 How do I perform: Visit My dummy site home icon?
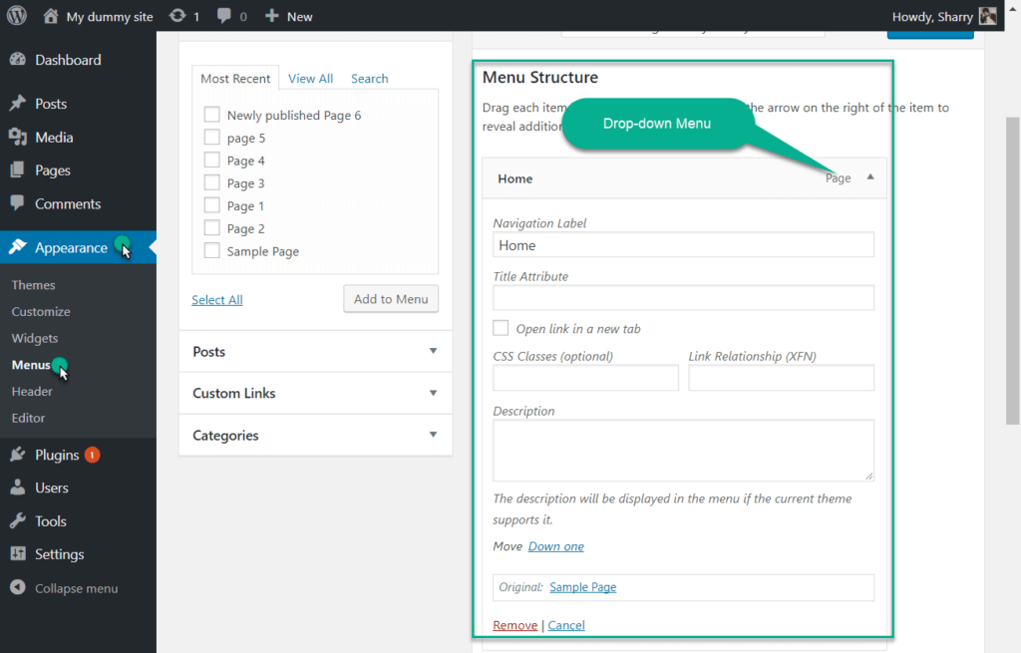[x=51, y=16]
